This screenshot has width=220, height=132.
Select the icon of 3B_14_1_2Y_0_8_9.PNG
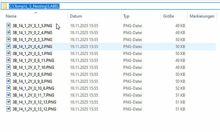click(9, 74)
